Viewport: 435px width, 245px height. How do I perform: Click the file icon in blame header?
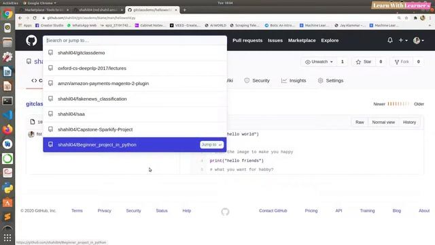33,122
